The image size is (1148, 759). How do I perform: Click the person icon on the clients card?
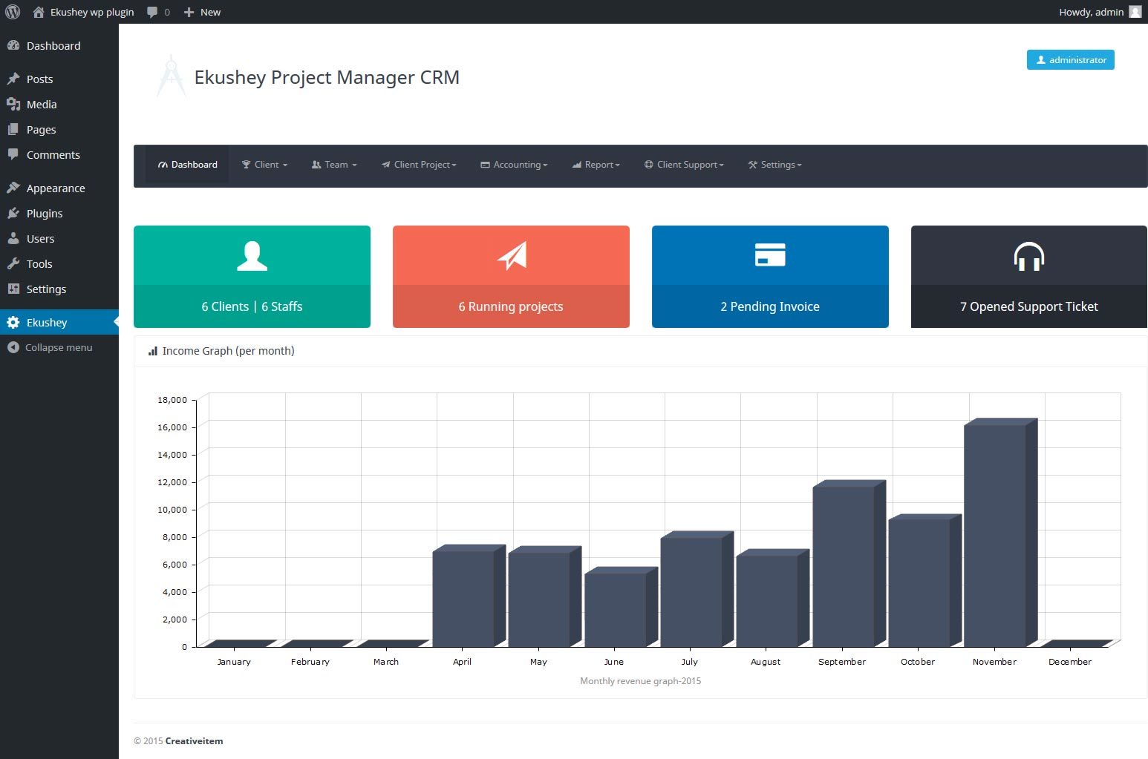click(252, 256)
